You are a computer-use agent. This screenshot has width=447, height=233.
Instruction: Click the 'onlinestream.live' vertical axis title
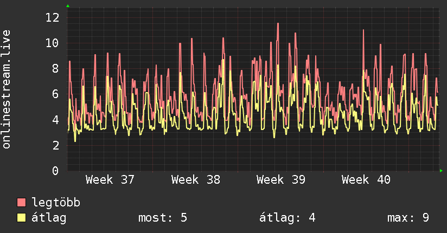[7, 89]
